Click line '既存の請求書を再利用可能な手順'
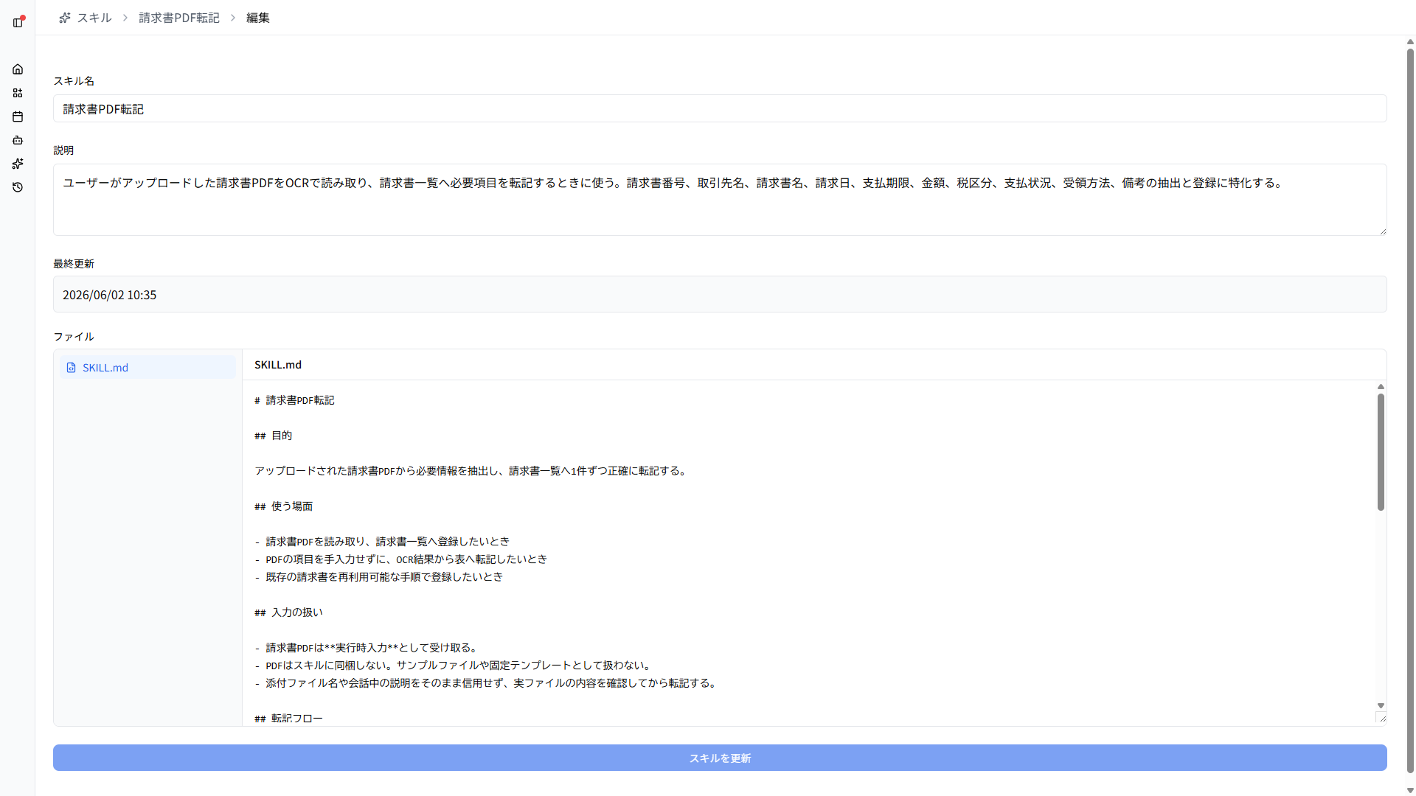 [x=378, y=577]
